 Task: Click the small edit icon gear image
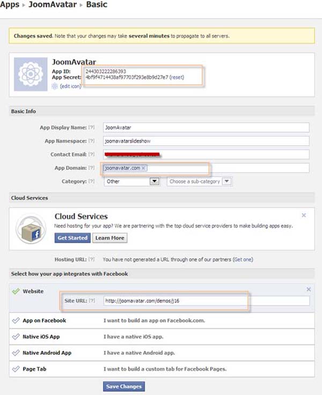pyautogui.click(x=55, y=86)
